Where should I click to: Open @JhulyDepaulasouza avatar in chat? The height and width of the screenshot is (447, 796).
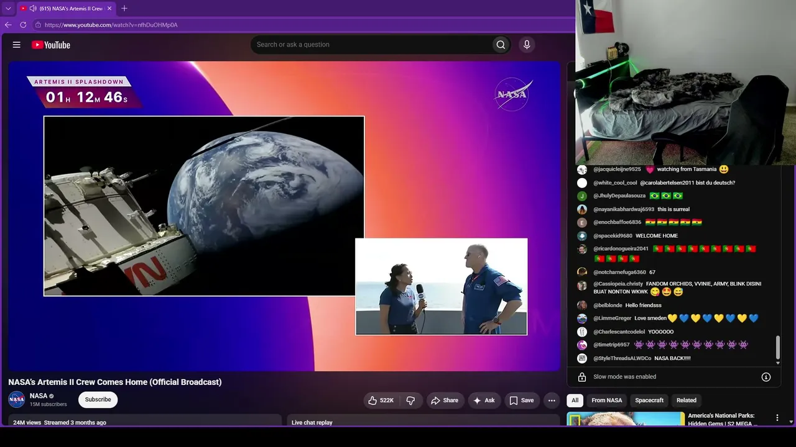point(582,196)
